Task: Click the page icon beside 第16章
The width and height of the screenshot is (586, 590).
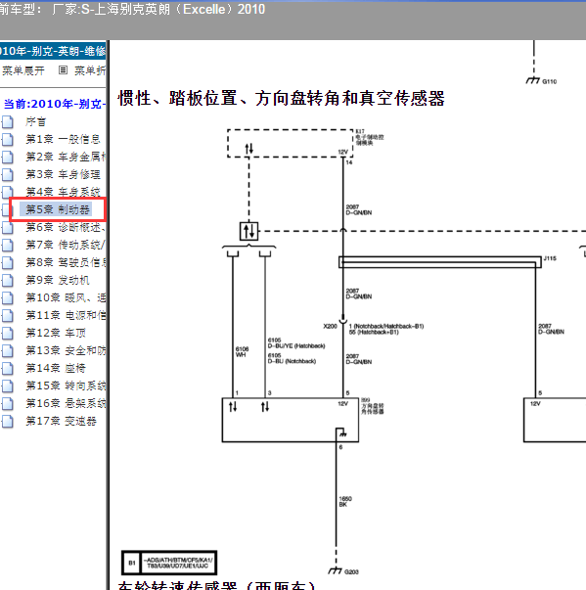Action: (x=7, y=404)
